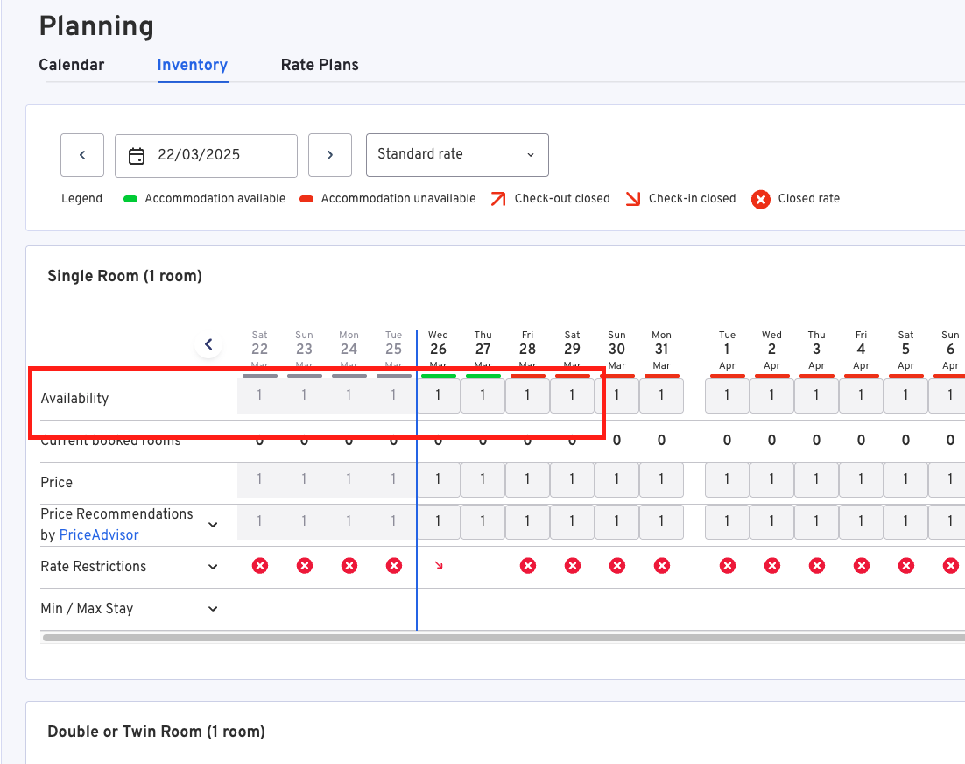Select the Inventory tab
This screenshot has width=965, height=764.
[x=193, y=65]
